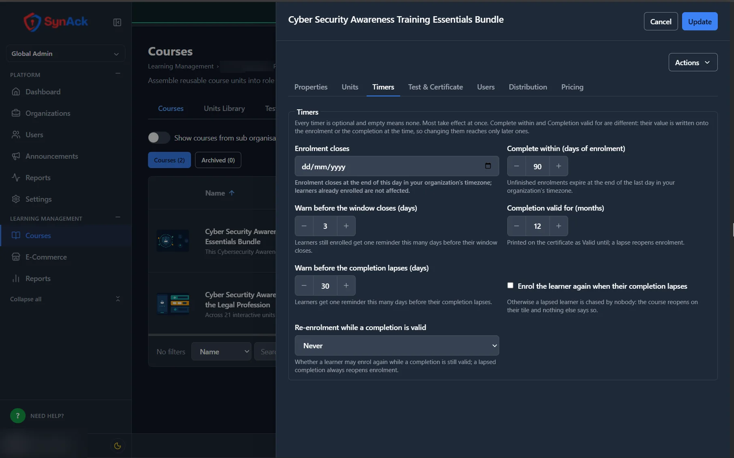Collapse the Learning Management section

pos(118,217)
